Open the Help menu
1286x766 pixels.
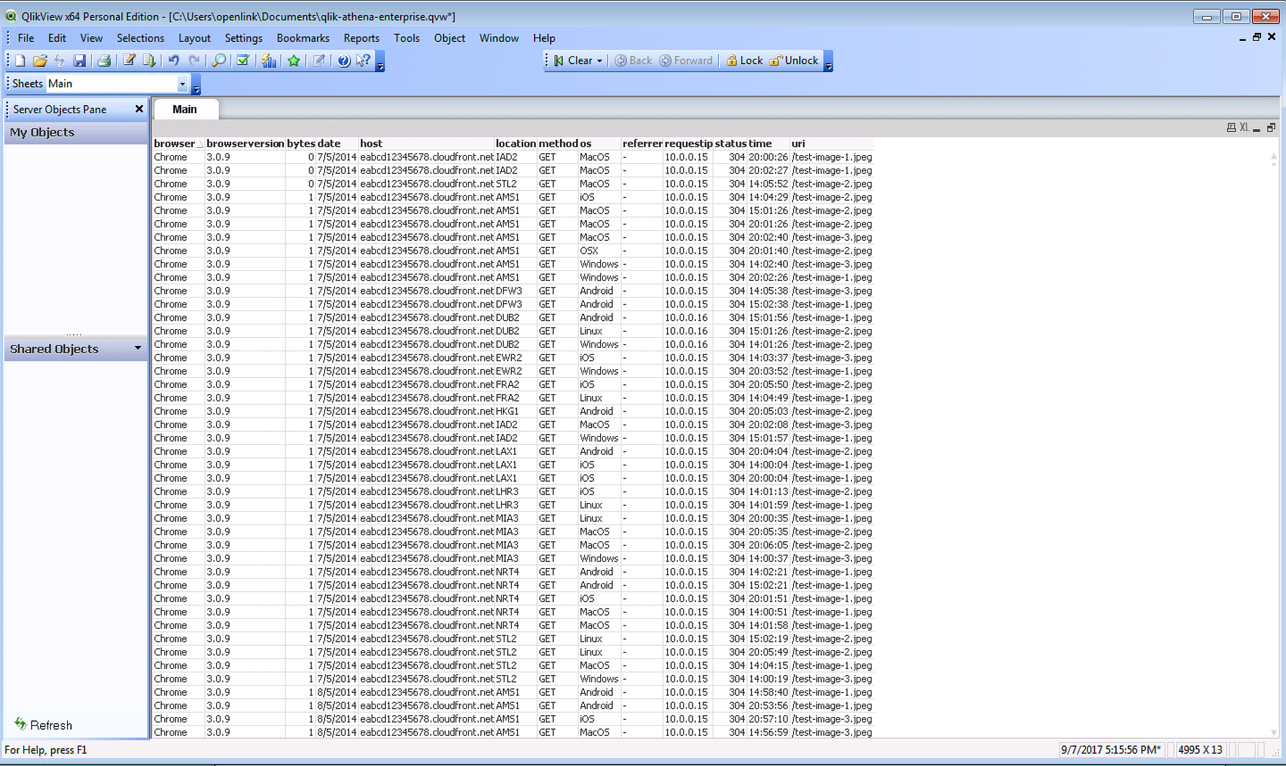click(x=544, y=38)
